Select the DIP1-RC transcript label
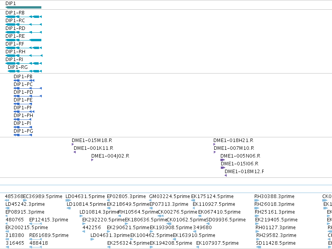Screen dimensions: 332x249 [x=15, y=21]
